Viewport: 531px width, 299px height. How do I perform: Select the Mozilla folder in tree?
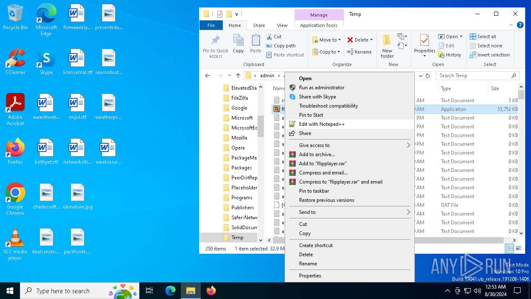239,138
